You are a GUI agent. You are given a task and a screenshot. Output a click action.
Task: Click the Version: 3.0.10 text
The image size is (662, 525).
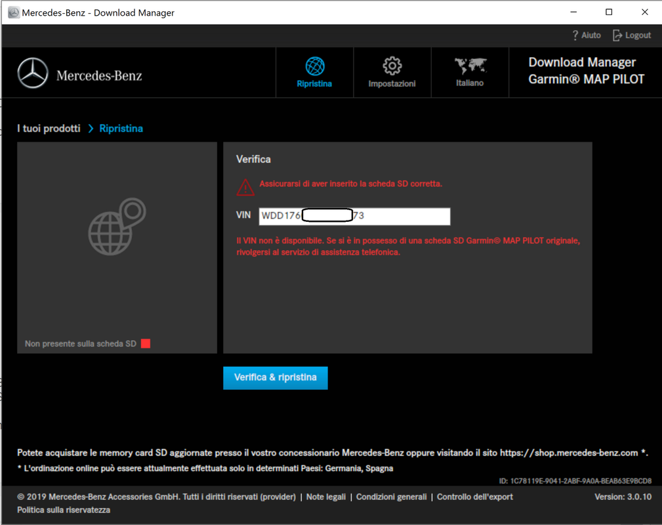coord(623,497)
